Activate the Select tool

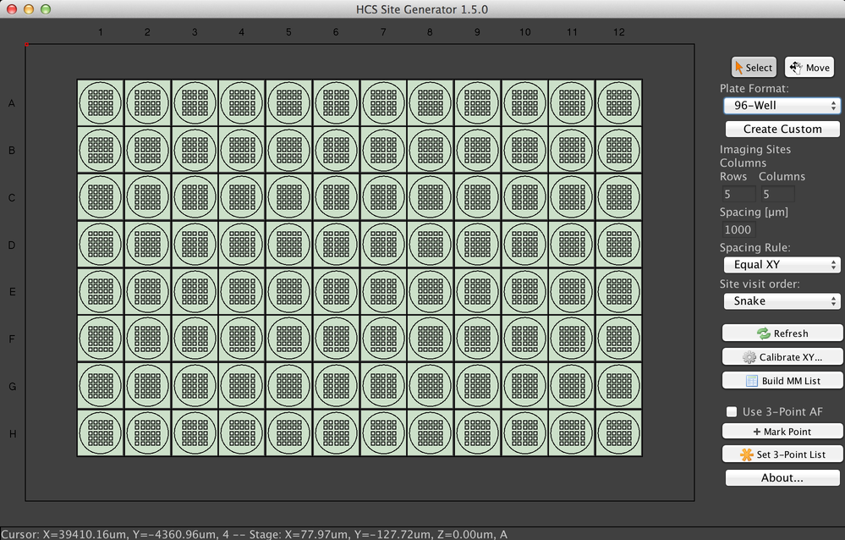[x=754, y=68]
